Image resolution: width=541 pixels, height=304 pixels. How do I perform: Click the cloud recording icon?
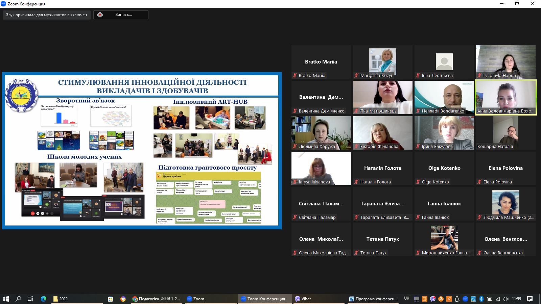pos(100,15)
